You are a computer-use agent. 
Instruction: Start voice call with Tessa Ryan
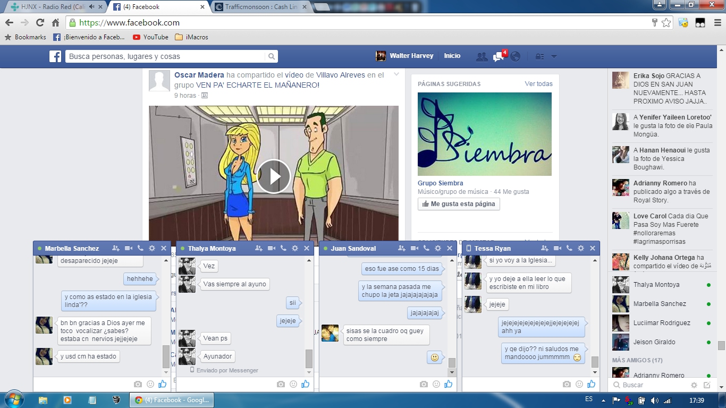(x=570, y=248)
